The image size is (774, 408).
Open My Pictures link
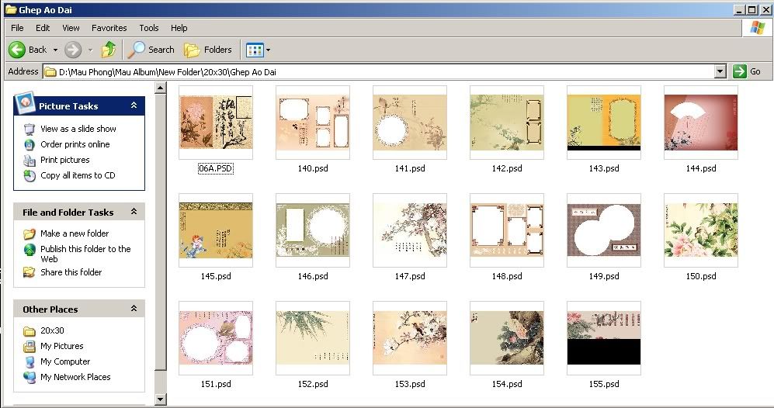click(61, 346)
